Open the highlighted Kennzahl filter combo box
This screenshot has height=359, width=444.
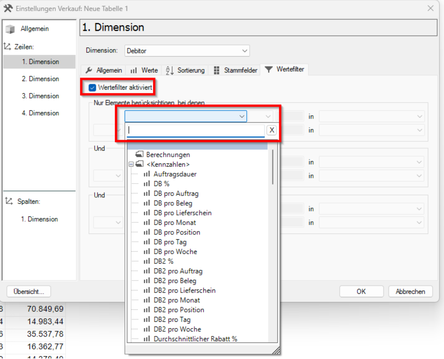coord(186,116)
